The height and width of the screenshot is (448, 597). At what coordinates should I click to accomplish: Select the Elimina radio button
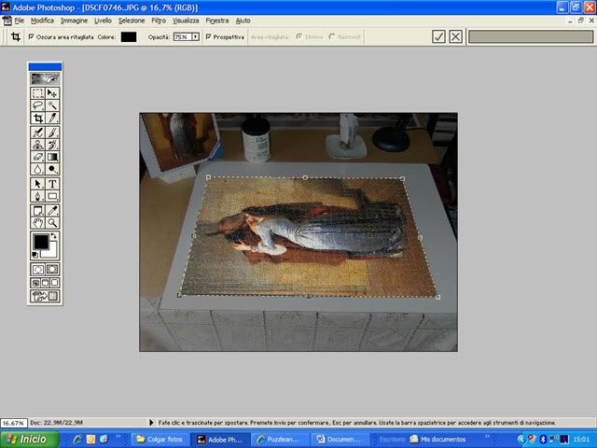coord(298,36)
